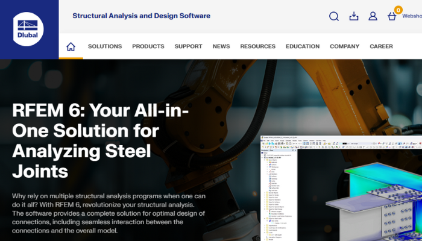This screenshot has height=241, width=422.
Task: Open the shopping cart icon
Action: pyautogui.click(x=392, y=17)
